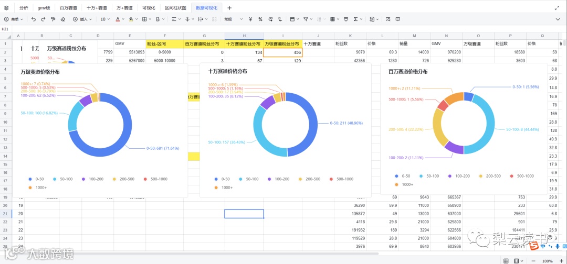
Task: Toggle 50-100 legend in 万级赛道价格分布 chart
Action: pos(62,179)
